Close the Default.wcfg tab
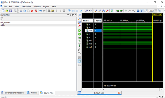 click(x=119, y=93)
